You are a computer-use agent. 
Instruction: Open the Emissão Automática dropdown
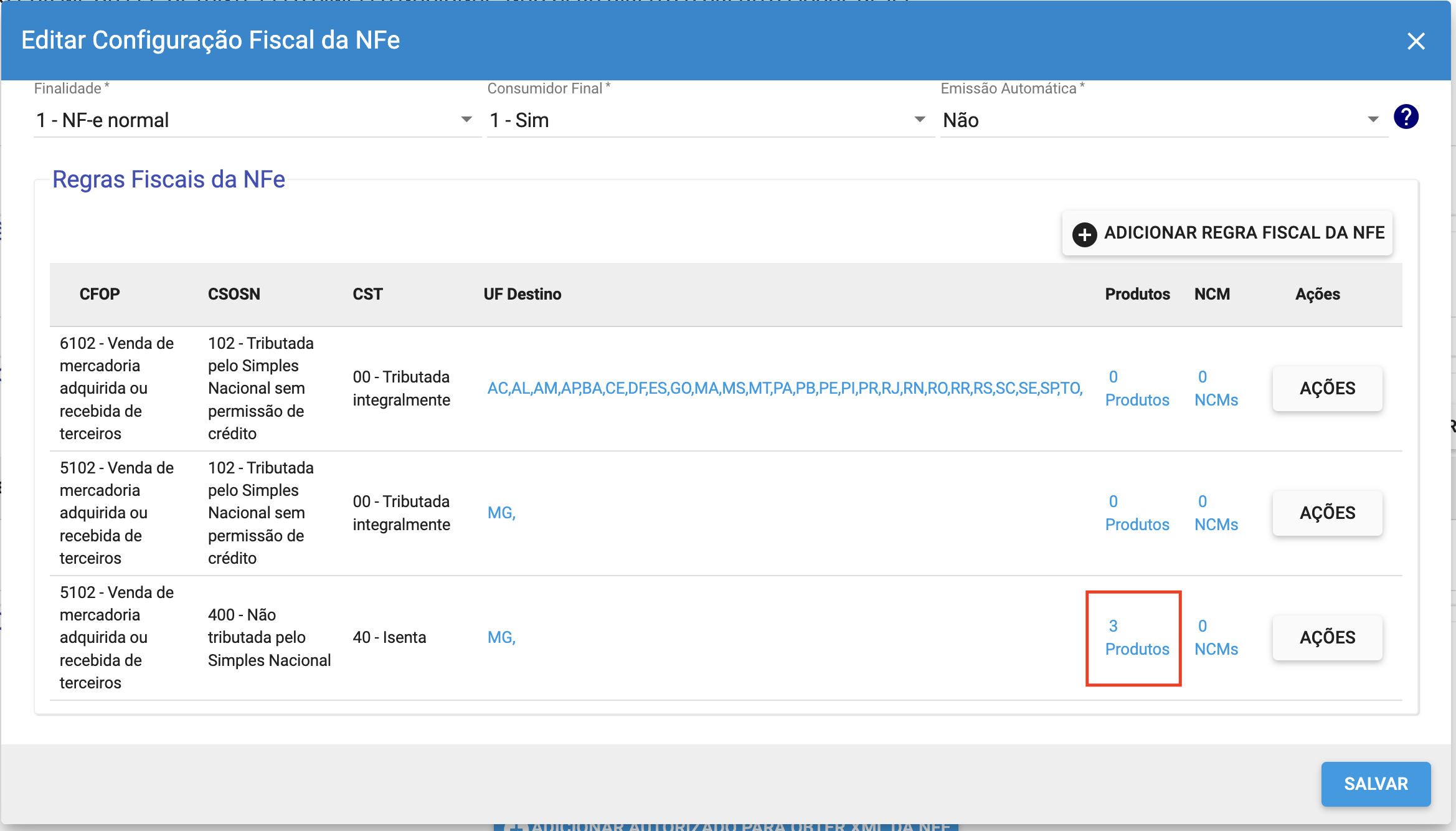pyautogui.click(x=1163, y=120)
